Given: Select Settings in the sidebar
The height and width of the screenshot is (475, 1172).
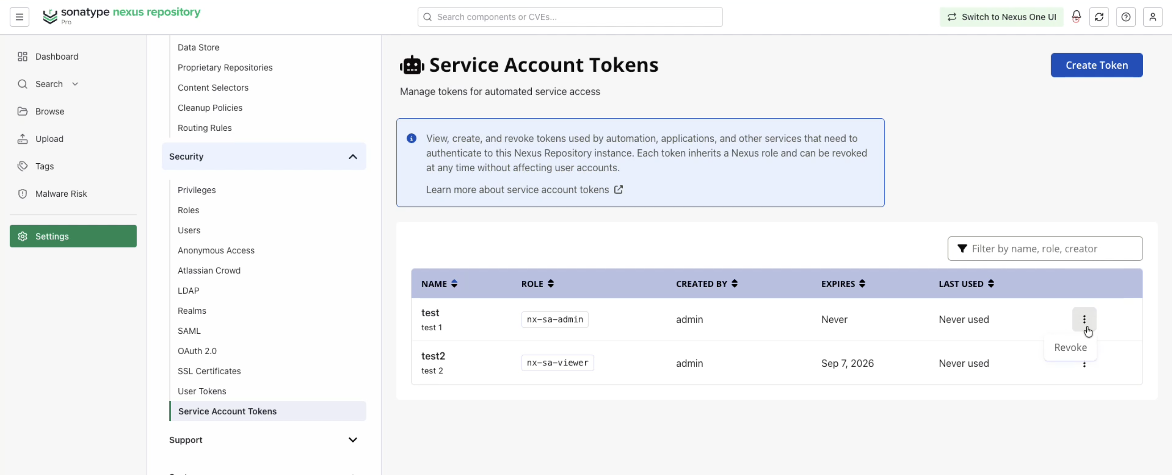Looking at the screenshot, I should [73, 236].
